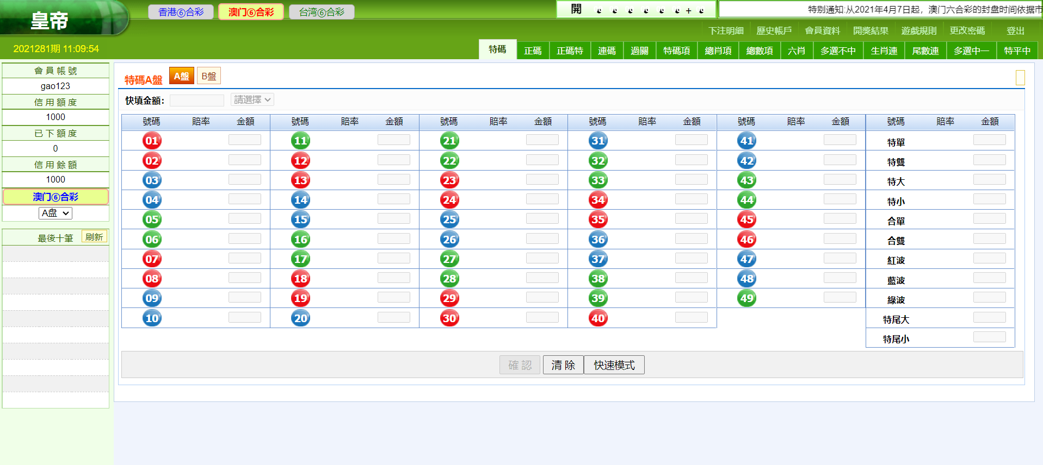Open the 更改密碼 link
The height and width of the screenshot is (465, 1043).
click(x=967, y=31)
